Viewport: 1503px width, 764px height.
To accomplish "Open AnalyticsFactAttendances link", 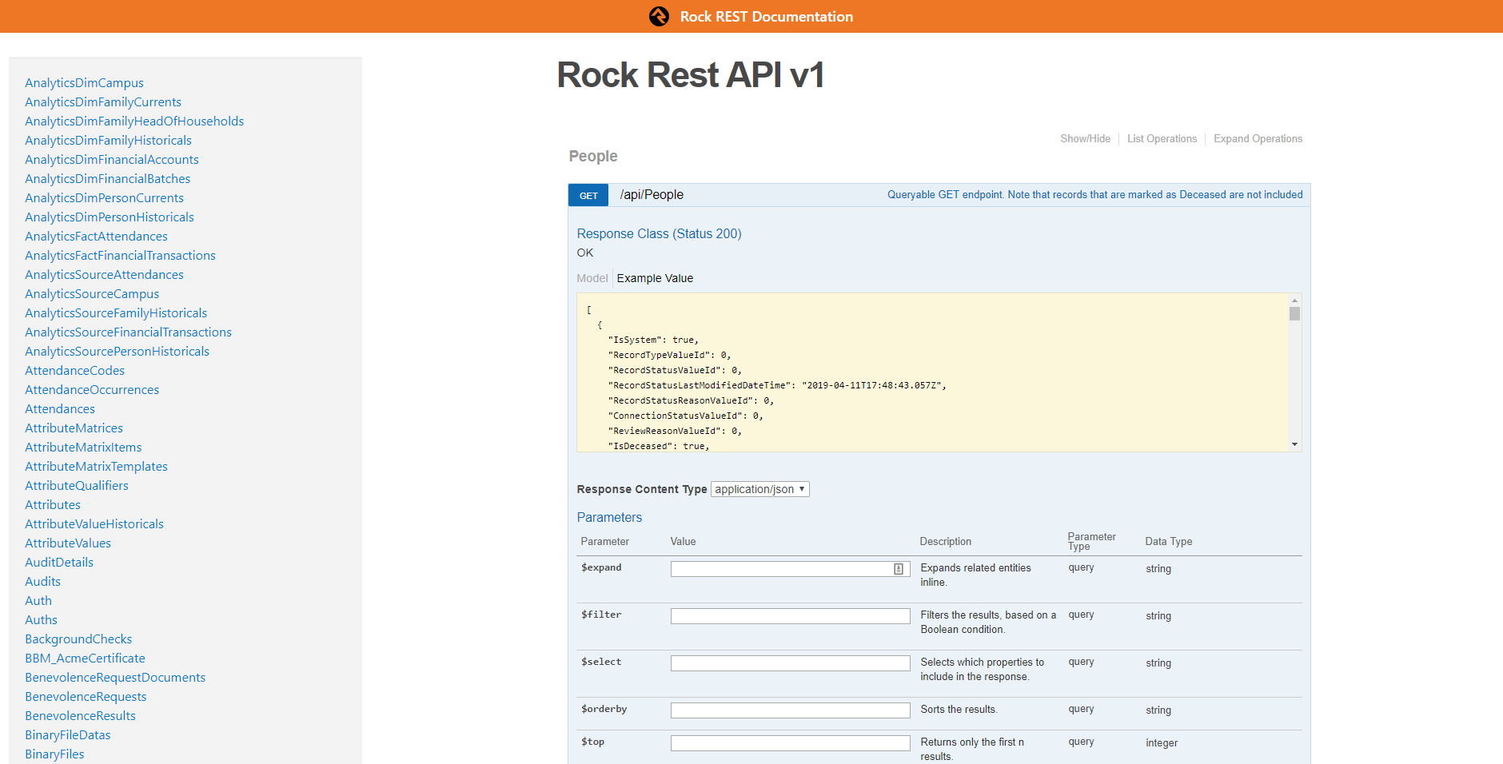I will tap(96, 236).
